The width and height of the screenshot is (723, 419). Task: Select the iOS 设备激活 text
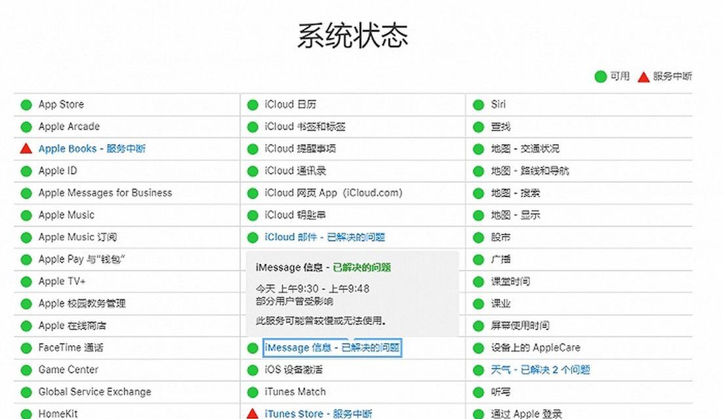pos(294,370)
